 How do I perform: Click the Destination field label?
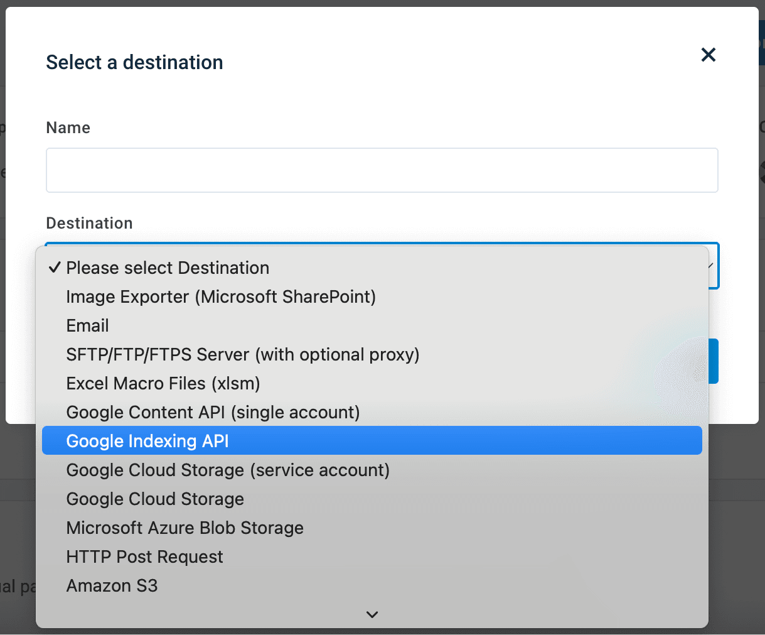(89, 223)
